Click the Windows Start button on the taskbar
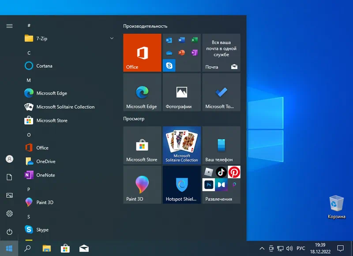The height and width of the screenshot is (256, 353). 9,249
